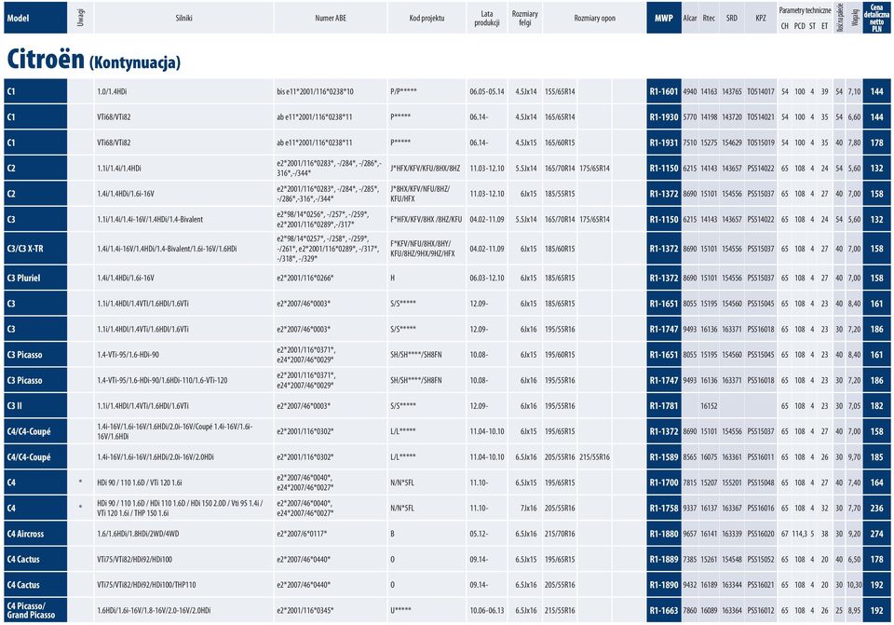This screenshot has width=894, height=625.
Task: Click KPZ code 'TOS14017'
Action: coord(761,91)
